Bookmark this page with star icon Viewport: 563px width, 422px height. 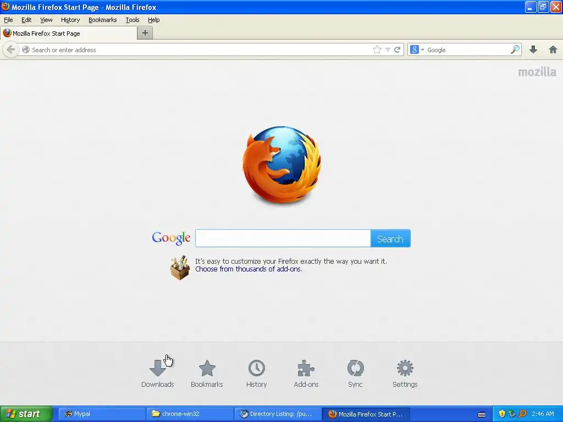pos(377,49)
